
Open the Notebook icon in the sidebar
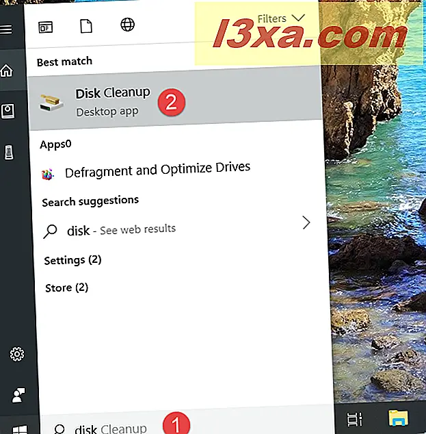[8, 112]
